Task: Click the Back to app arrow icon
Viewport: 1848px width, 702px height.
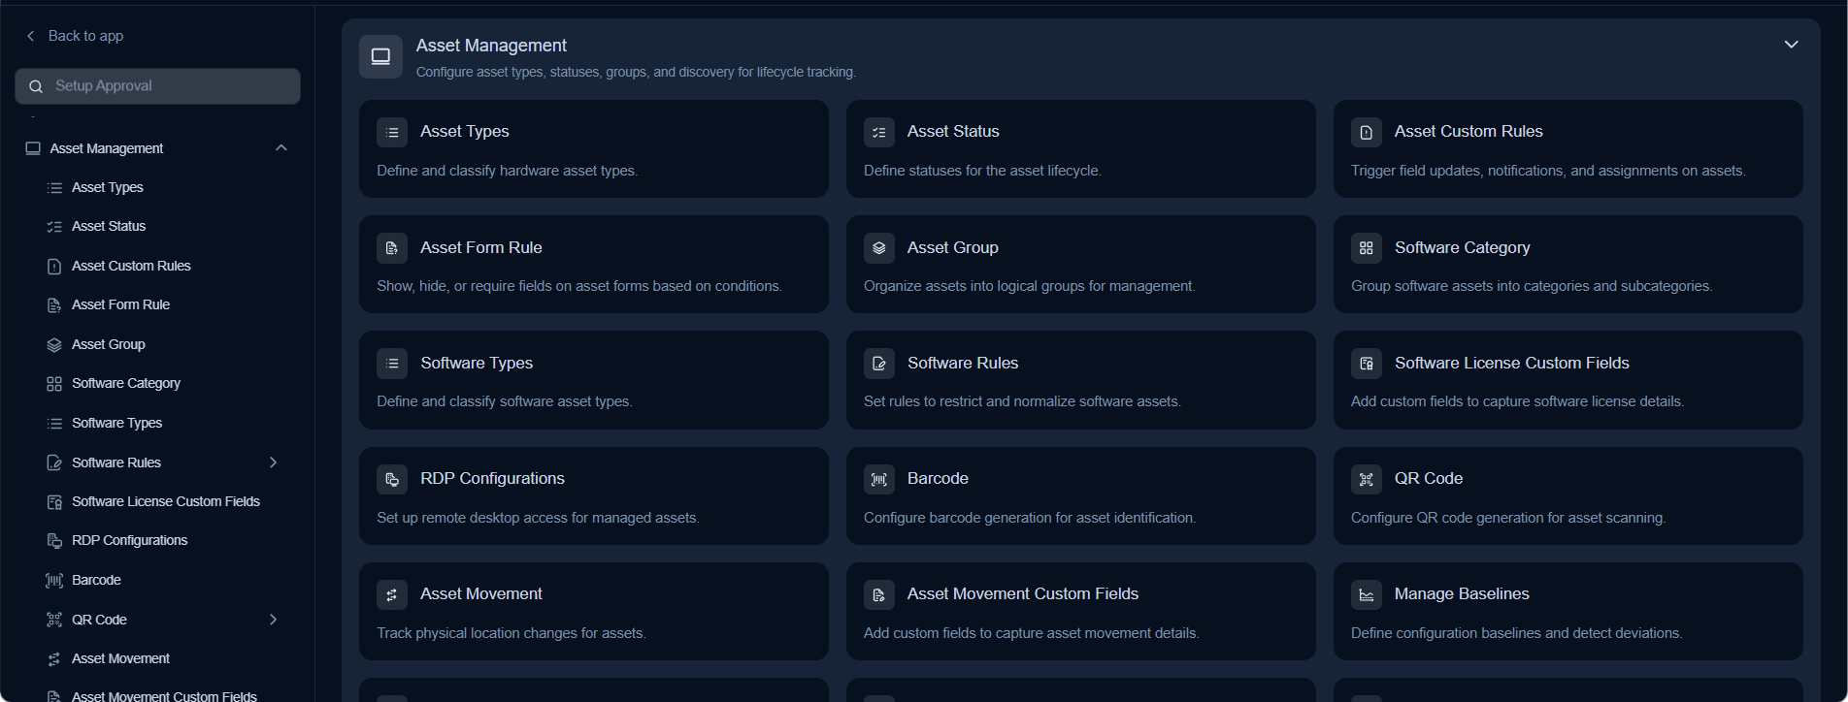Action: pyautogui.click(x=30, y=36)
